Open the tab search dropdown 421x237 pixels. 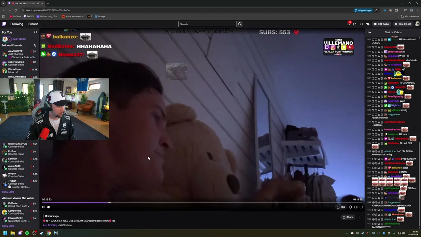coord(3,3)
